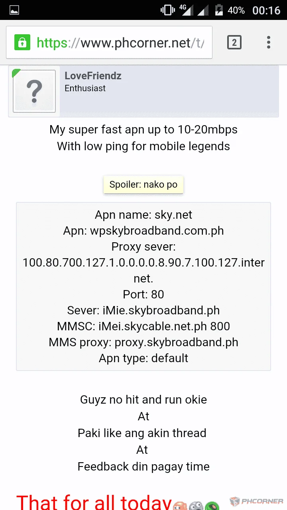
Task: Tap the "Enthusiast" user rank label
Action: tap(85, 88)
